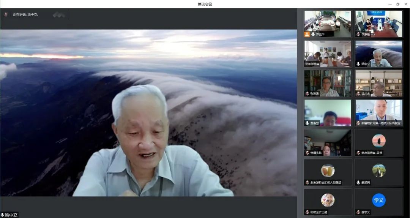Image resolution: width=410 pixels, height=218 pixels.
Task: Click the mic icon in 汤中立's small thumbnail
Action: [358, 64]
